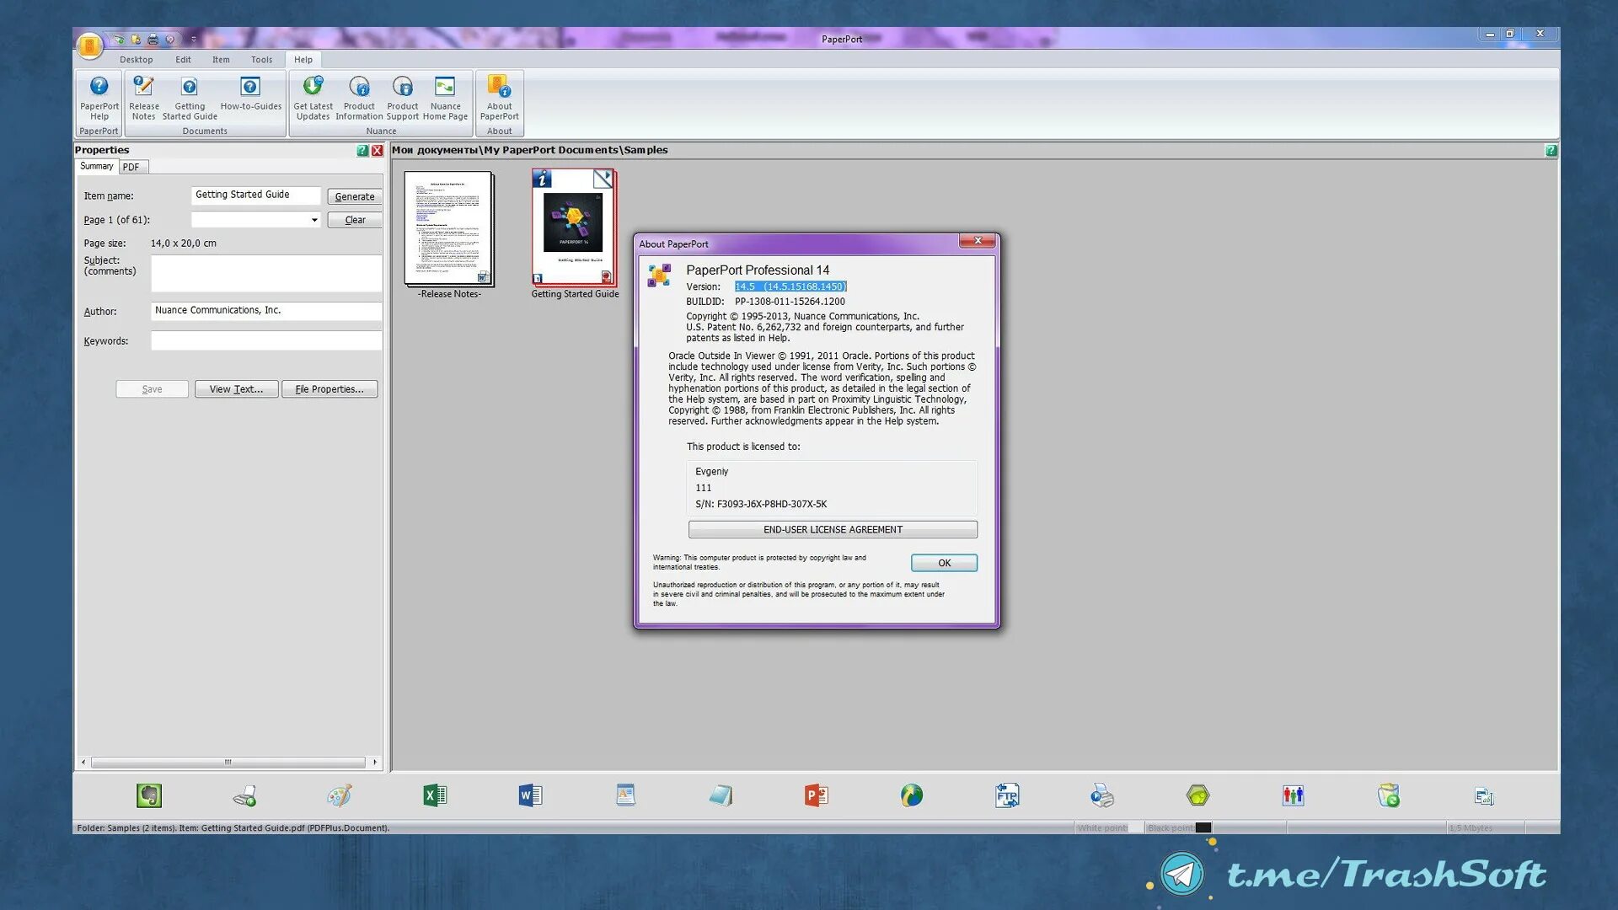Click the desktop pane help icon
The height and width of the screenshot is (910, 1618).
[1551, 151]
